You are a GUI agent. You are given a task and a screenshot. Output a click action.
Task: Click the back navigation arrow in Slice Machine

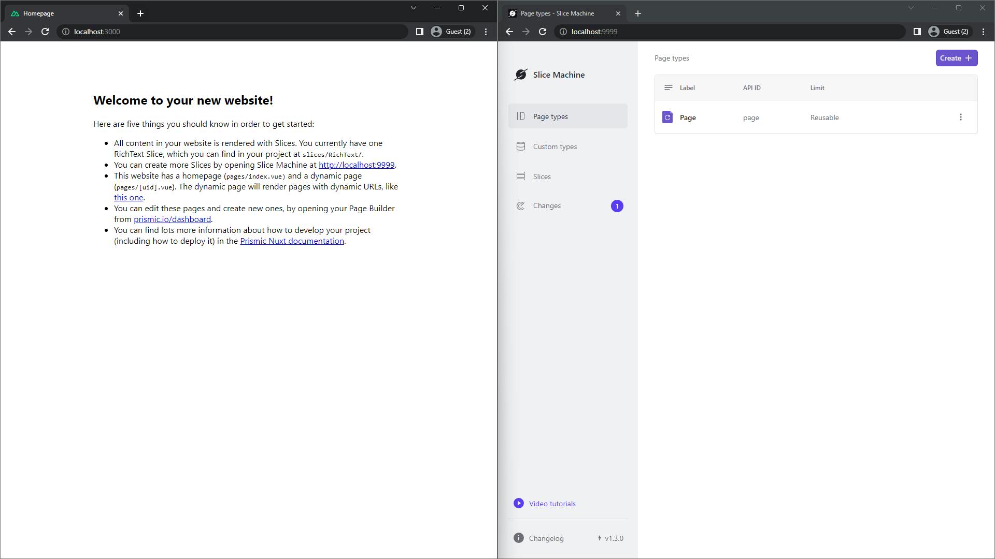click(508, 32)
